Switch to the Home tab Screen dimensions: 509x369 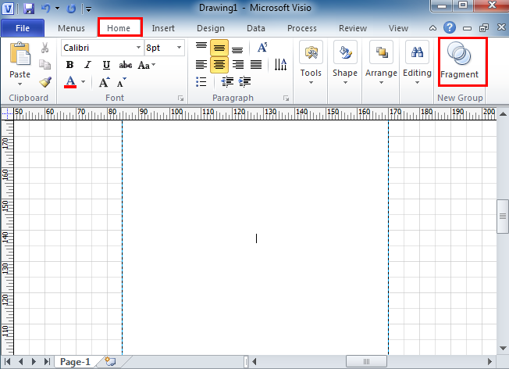tap(119, 28)
